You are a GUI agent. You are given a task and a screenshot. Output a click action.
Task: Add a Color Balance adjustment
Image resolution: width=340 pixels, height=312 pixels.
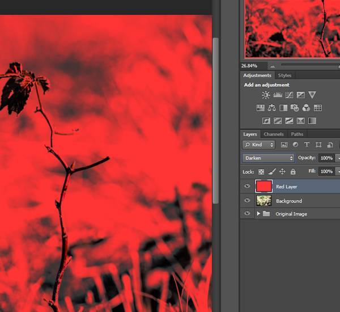[271, 108]
